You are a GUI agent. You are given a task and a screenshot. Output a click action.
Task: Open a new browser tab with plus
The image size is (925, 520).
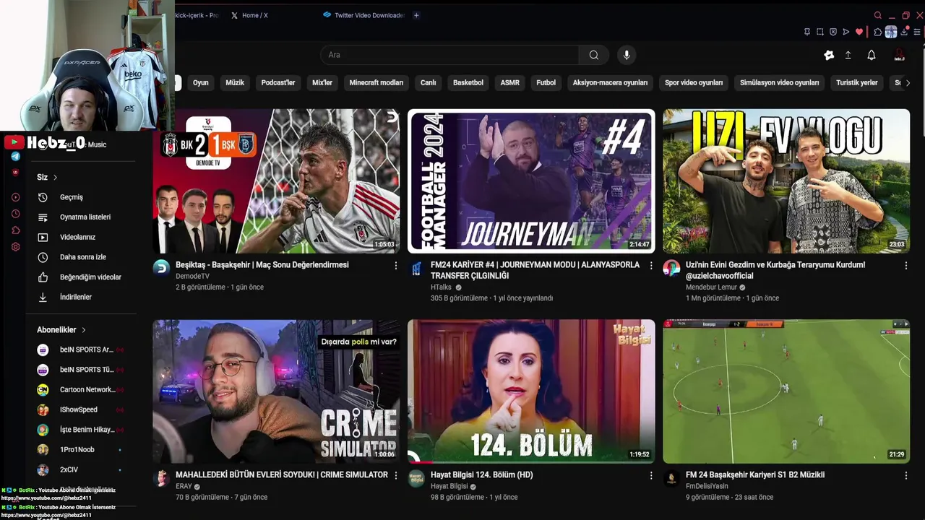click(x=416, y=15)
